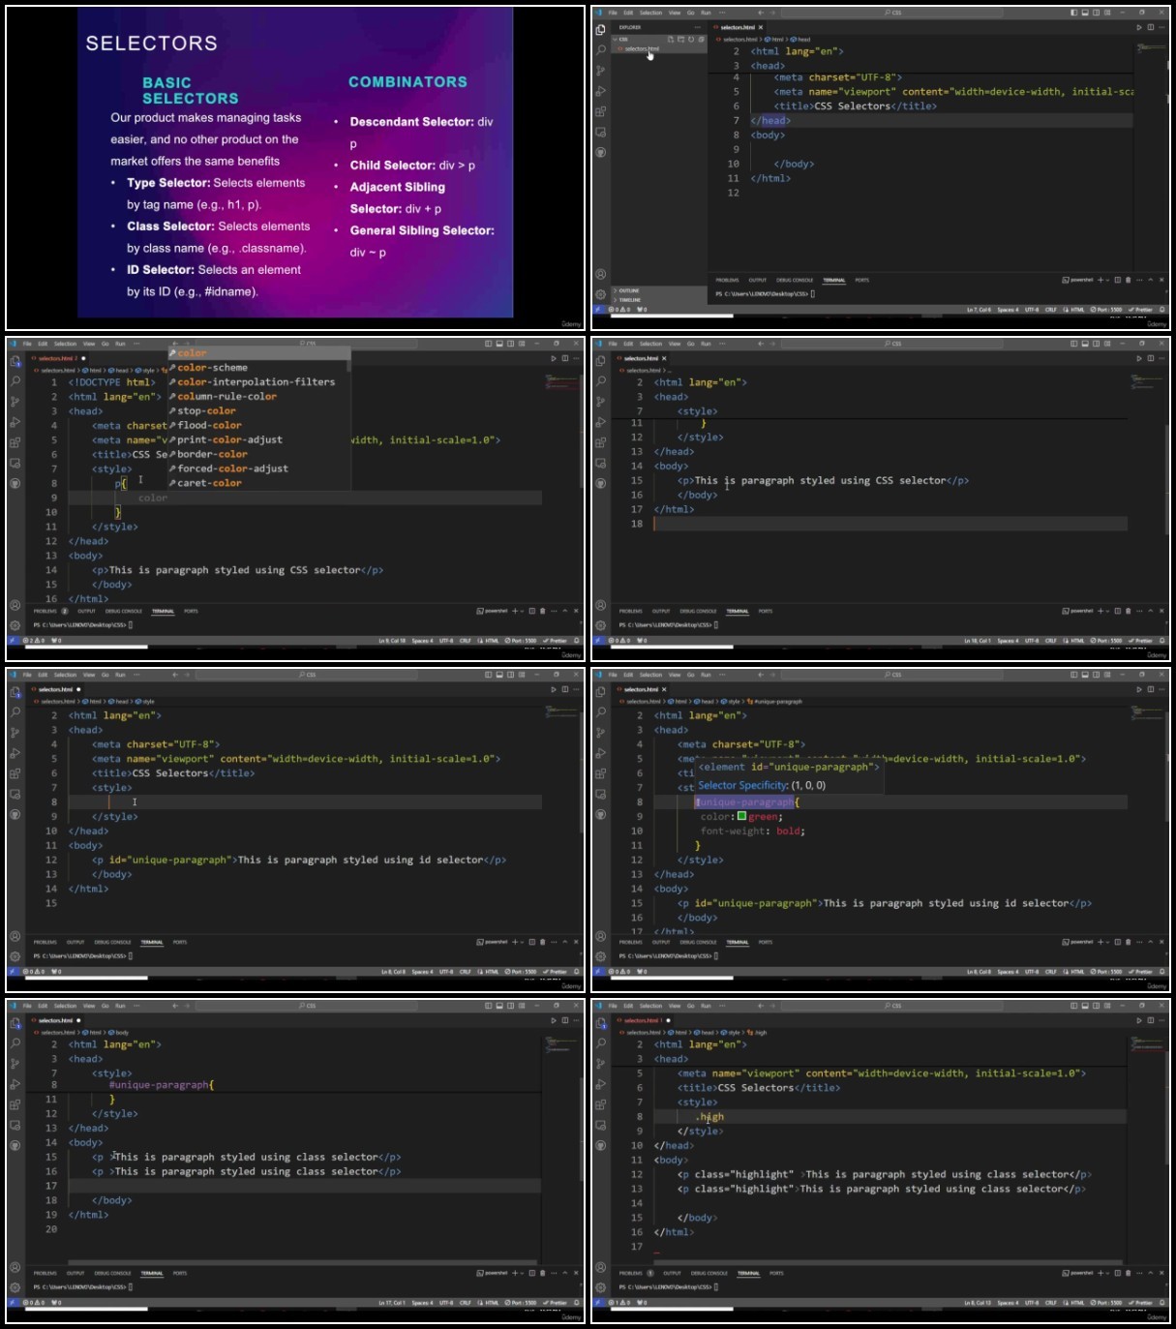The height and width of the screenshot is (1329, 1176).
Task: Switch to PORTS tab in the Explorer-panel frame
Action: pyautogui.click(x=862, y=280)
